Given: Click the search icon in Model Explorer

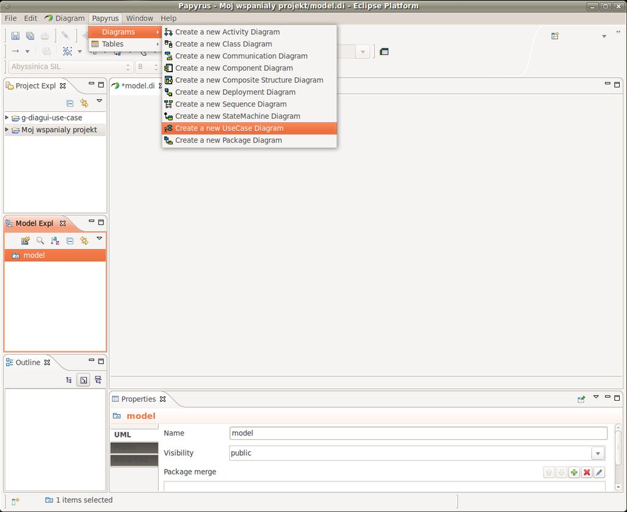Looking at the screenshot, I should [40, 240].
